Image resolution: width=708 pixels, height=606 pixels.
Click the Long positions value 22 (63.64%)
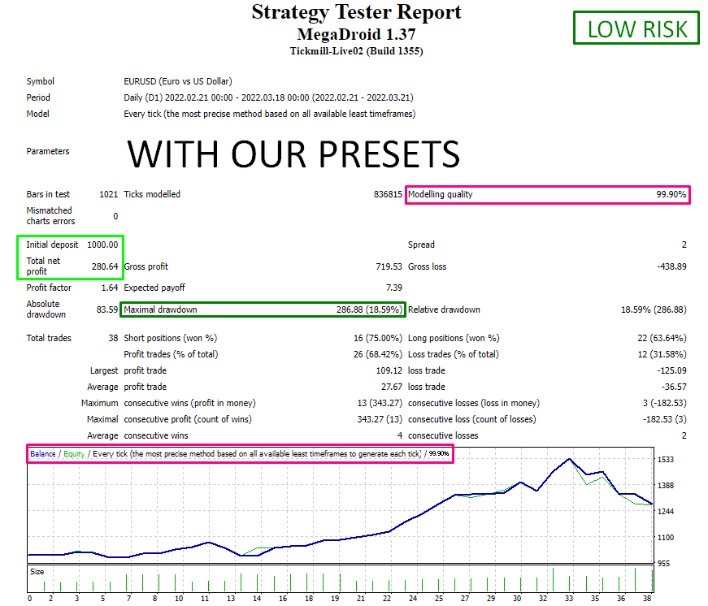pyautogui.click(x=662, y=338)
